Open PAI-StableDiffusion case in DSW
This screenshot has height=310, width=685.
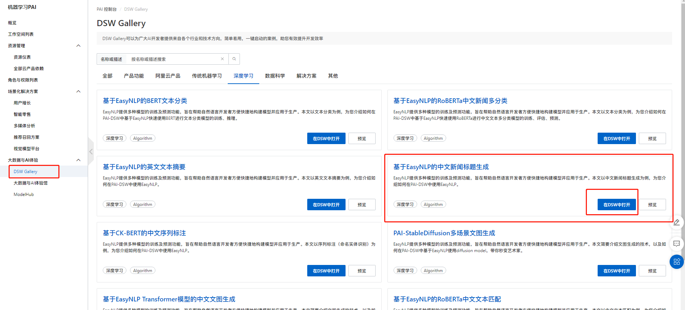coord(617,271)
